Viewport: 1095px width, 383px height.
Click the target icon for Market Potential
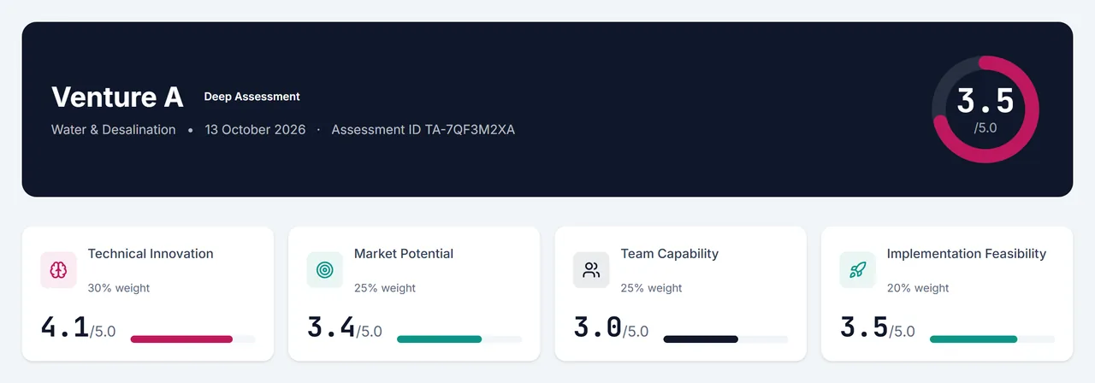(x=324, y=270)
